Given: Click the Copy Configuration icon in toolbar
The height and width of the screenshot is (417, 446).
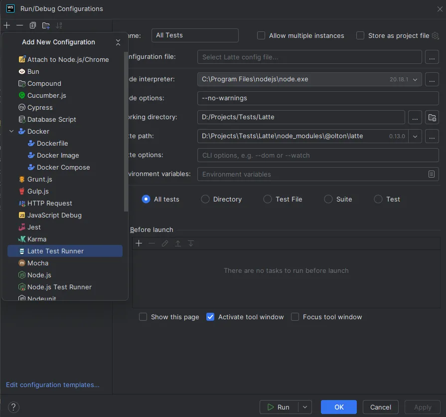Looking at the screenshot, I should [33, 25].
